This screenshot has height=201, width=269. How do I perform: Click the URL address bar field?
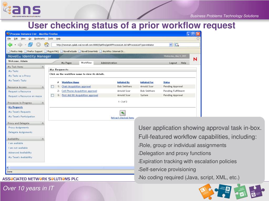coord(112,45)
